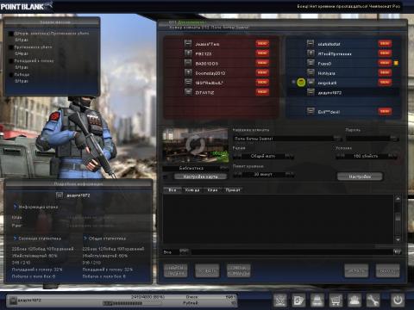Image resolution: width=414 pixels, height=310 pixels.
Task: Switch to the Приват chat tab
Action: tap(233, 190)
